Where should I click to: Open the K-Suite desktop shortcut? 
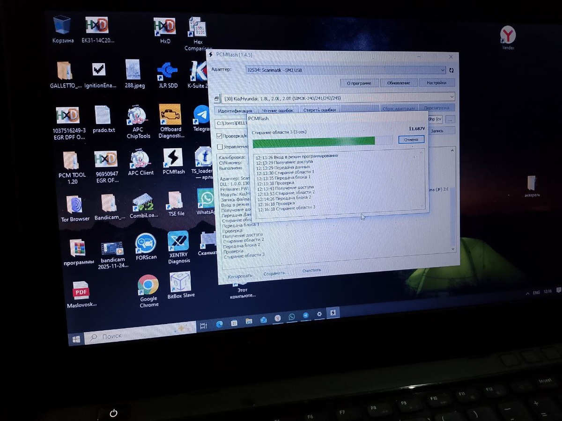pos(199,75)
